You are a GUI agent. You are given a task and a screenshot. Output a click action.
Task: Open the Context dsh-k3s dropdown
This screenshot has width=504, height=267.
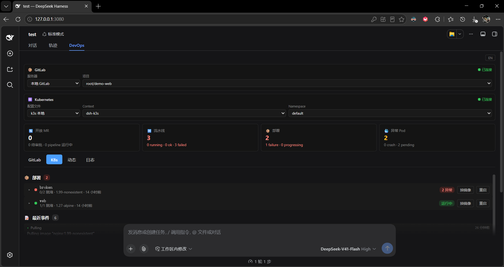pyautogui.click(x=184, y=113)
